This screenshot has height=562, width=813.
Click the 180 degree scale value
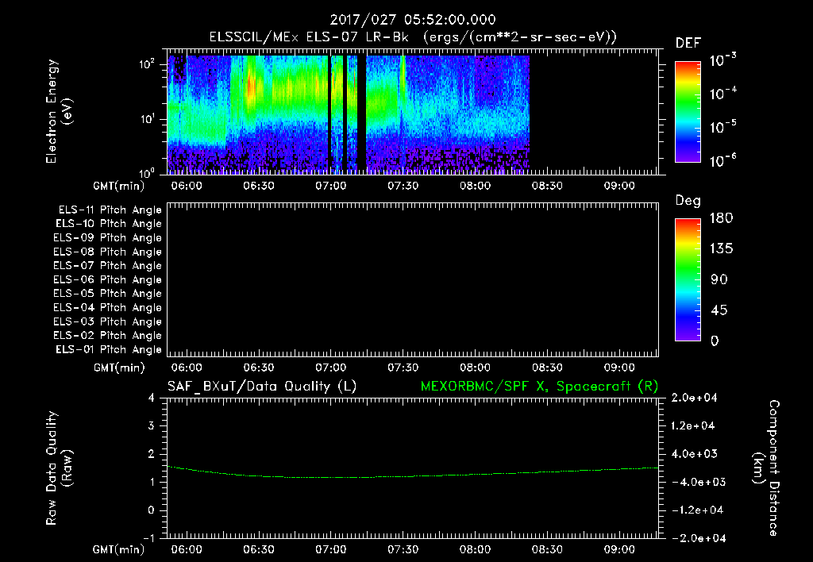721,217
